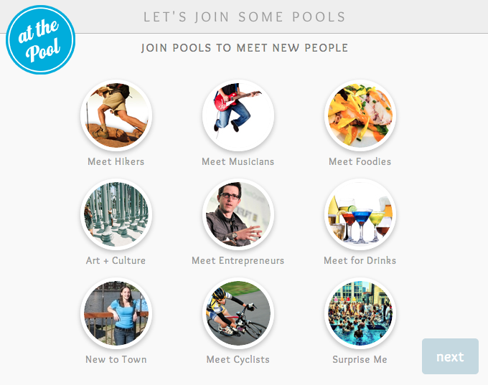488x385 pixels.
Task: Click the Art + Culture text label
Action: coord(116,261)
